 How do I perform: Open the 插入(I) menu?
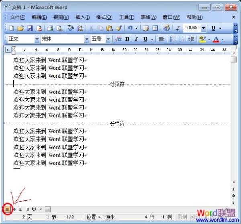82,17
